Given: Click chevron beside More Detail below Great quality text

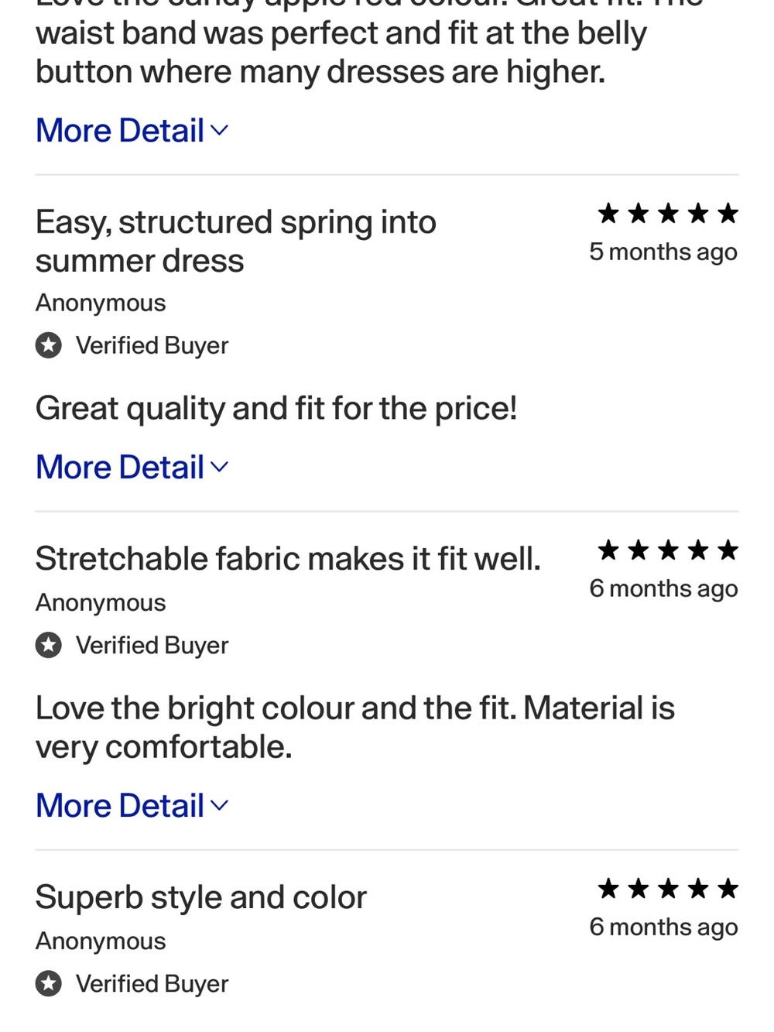Looking at the screenshot, I should [x=220, y=468].
